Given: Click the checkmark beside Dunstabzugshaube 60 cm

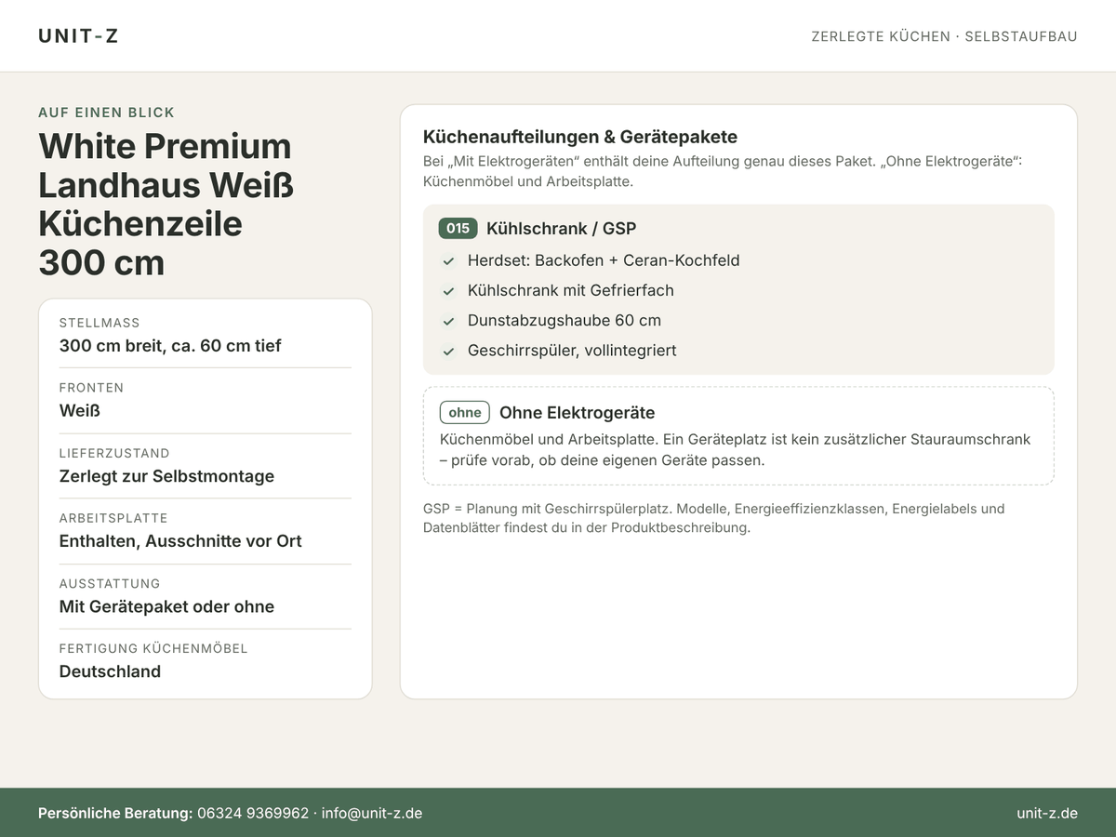Looking at the screenshot, I should coord(448,321).
